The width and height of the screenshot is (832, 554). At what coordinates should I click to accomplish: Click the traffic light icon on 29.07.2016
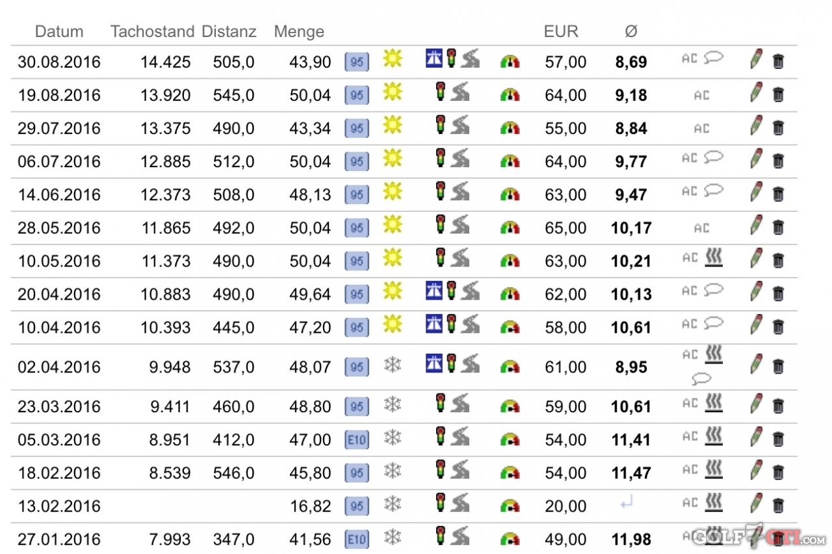click(x=441, y=123)
